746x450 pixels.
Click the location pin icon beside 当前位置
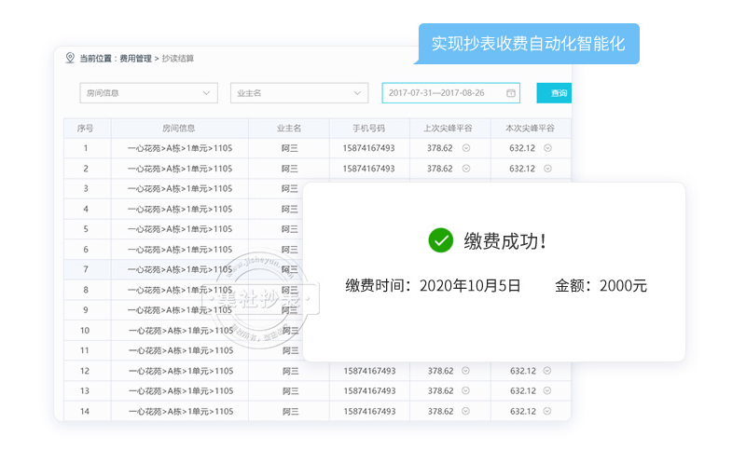pyautogui.click(x=70, y=58)
